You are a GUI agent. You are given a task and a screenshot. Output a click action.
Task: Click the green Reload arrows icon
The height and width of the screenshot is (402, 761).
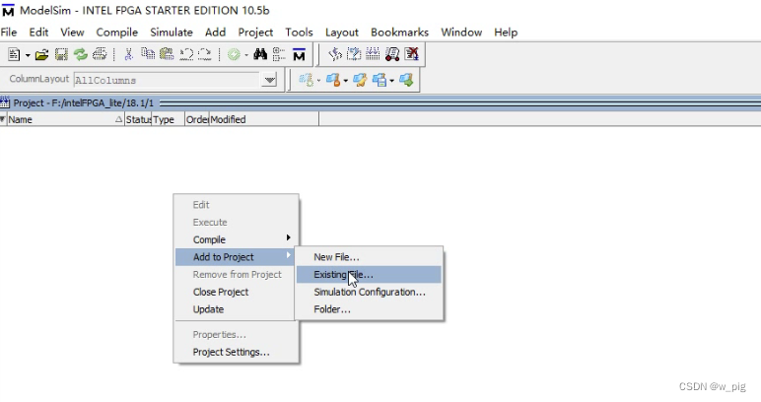coord(80,55)
